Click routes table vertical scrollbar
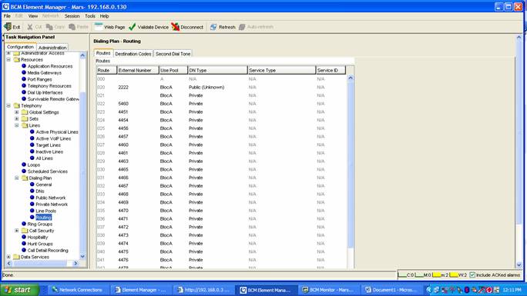 pyautogui.click(x=351, y=165)
